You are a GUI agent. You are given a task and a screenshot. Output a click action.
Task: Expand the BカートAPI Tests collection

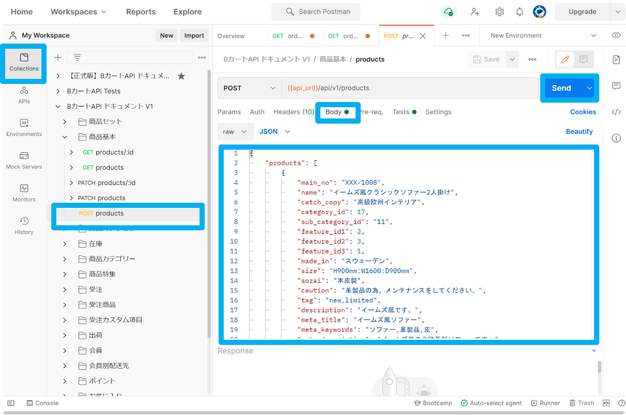click(58, 91)
